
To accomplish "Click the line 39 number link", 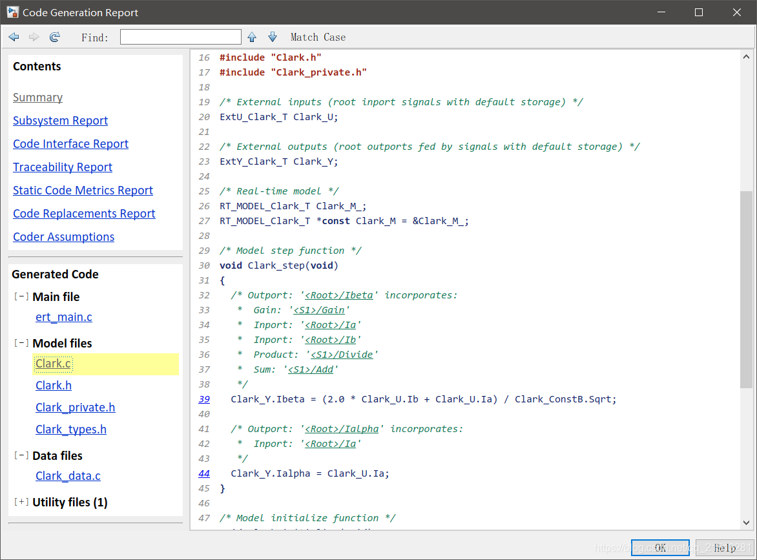I will 203,399.
